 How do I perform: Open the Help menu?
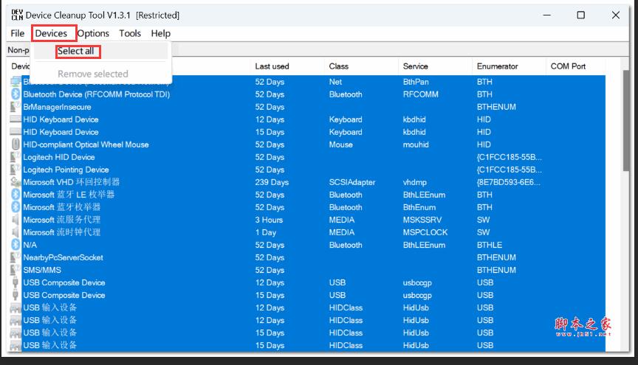tap(161, 33)
